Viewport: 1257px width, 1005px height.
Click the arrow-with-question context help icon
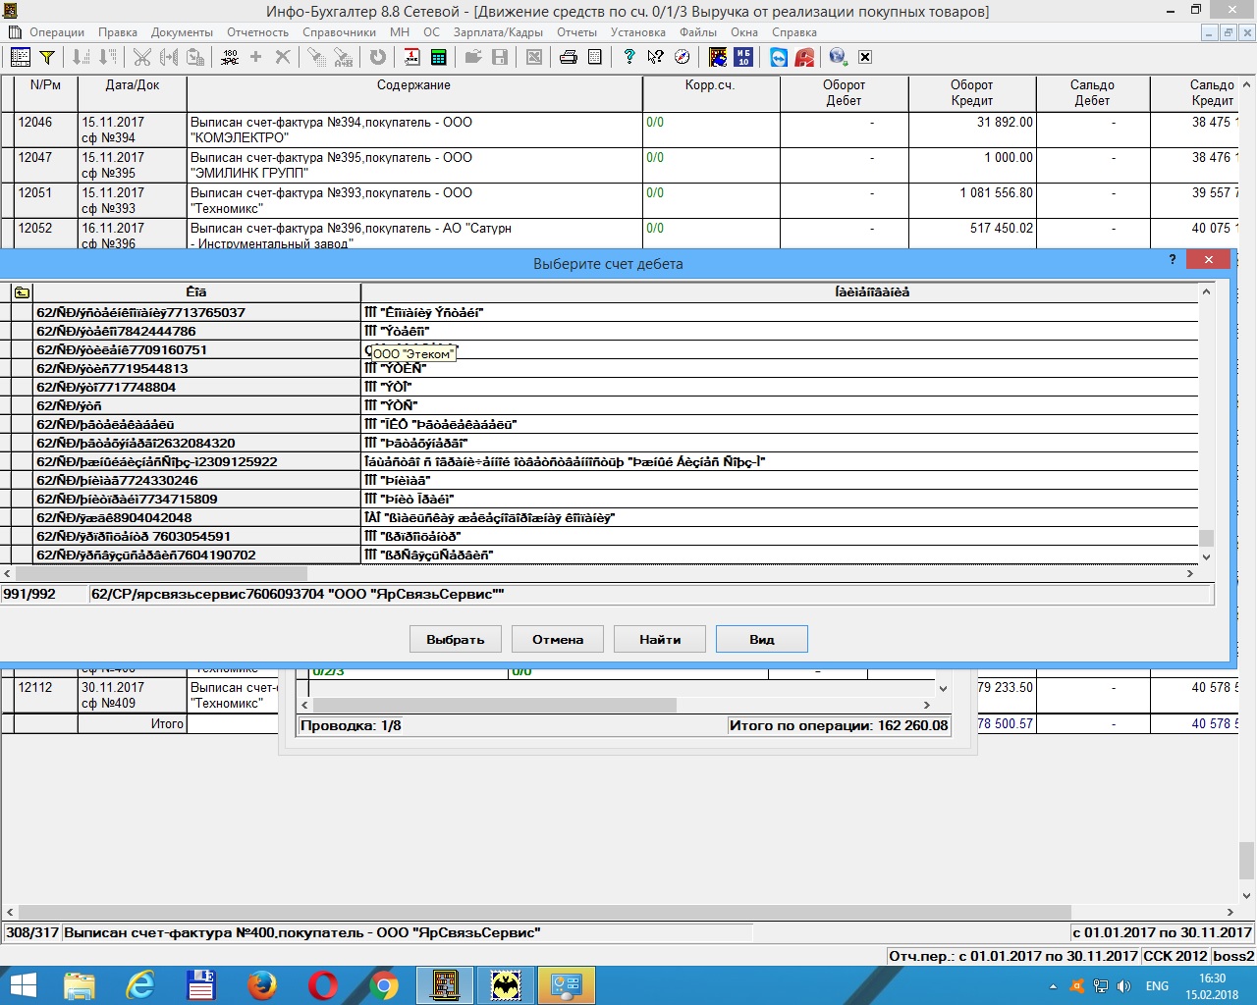pyautogui.click(x=655, y=57)
